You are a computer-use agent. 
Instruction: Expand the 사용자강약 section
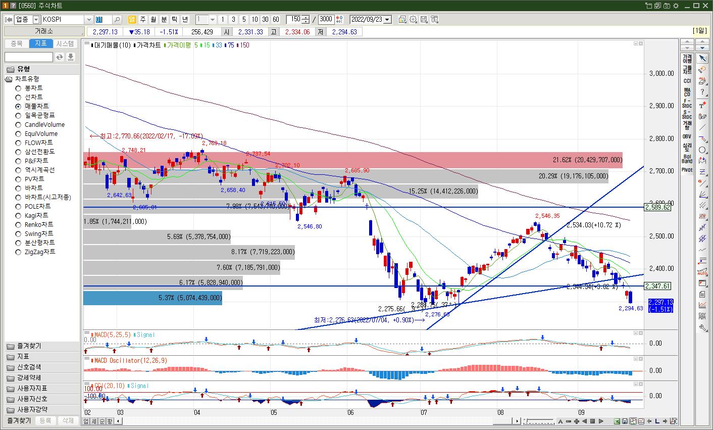point(41,410)
